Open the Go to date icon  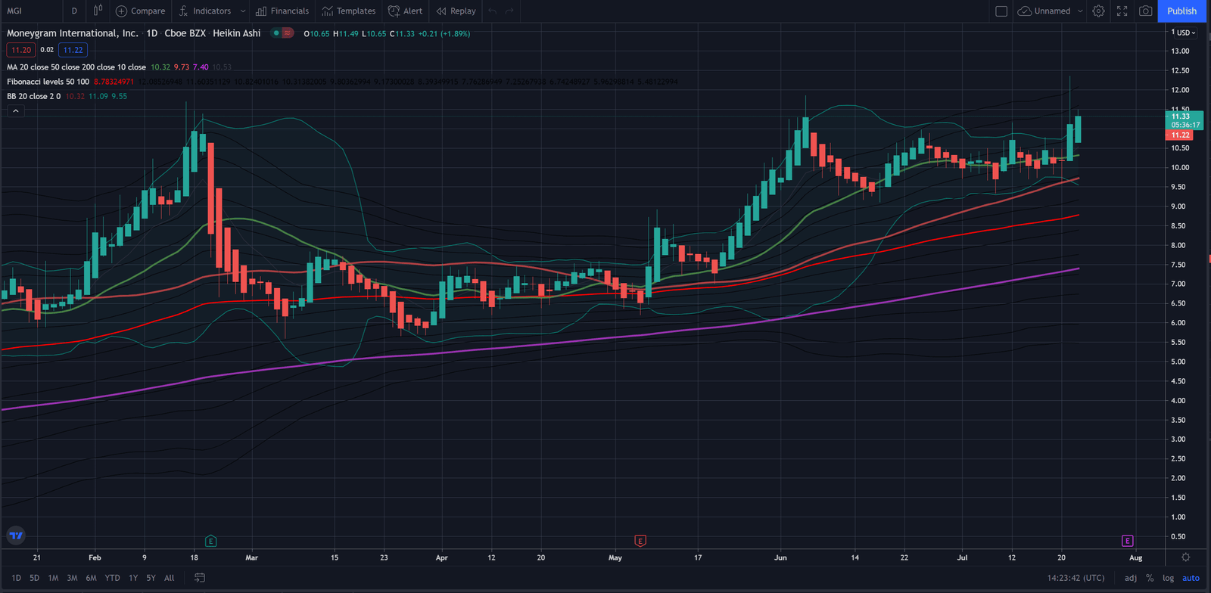pos(200,578)
